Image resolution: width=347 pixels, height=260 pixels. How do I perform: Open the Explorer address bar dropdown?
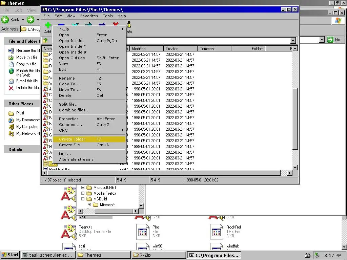point(322,40)
